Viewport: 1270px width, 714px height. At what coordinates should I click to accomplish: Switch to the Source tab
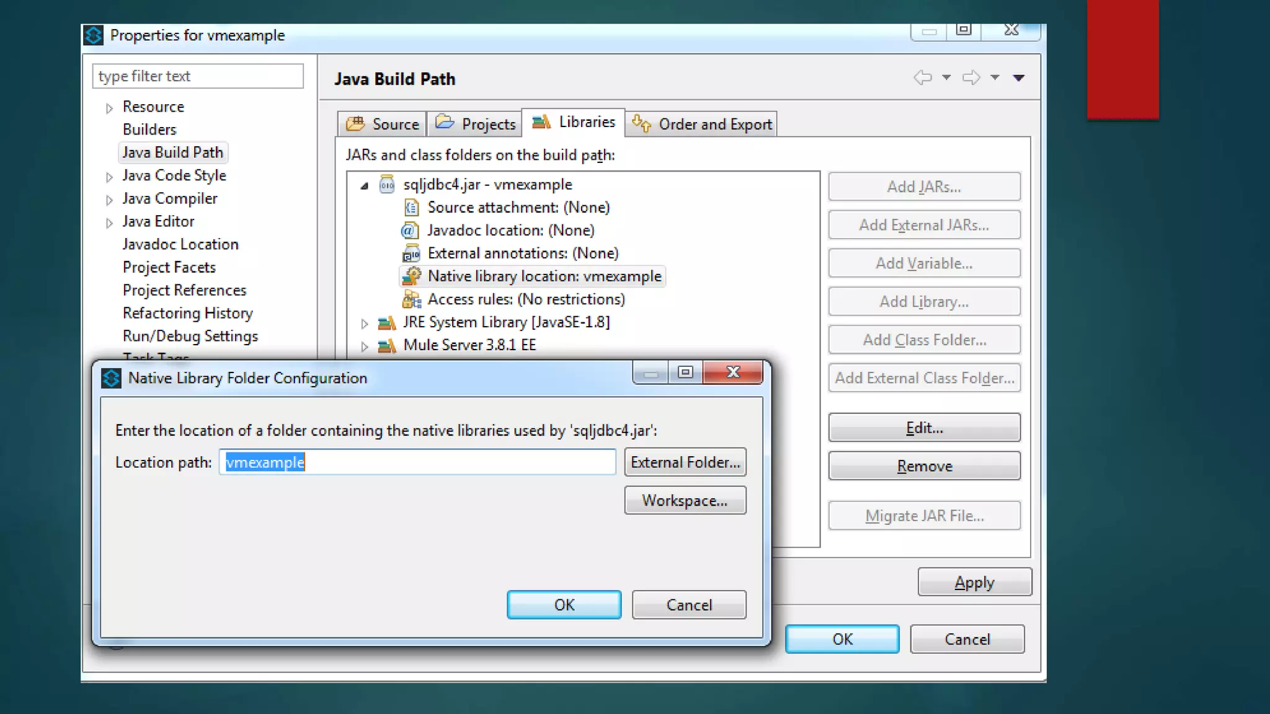(x=383, y=124)
